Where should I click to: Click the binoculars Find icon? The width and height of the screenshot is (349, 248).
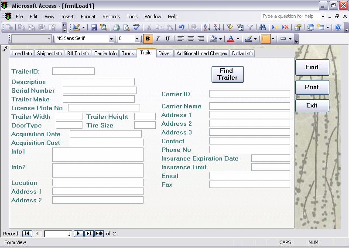point(262,27)
